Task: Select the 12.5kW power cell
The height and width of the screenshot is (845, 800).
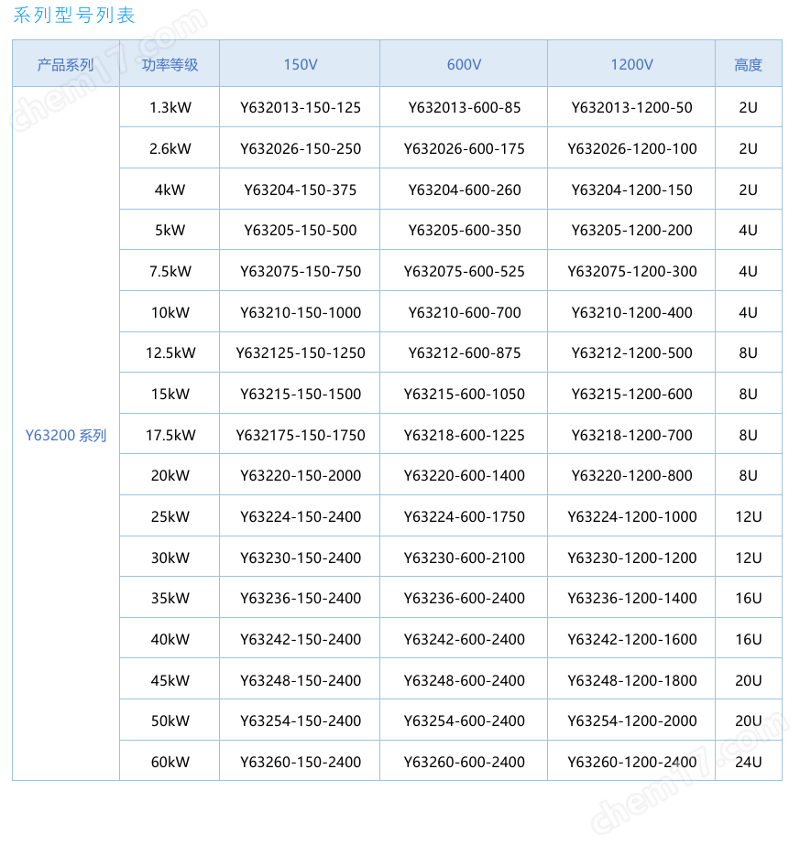Action: coord(170,352)
